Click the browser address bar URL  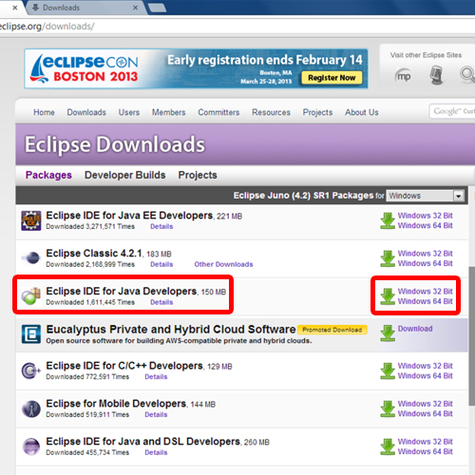(x=47, y=27)
